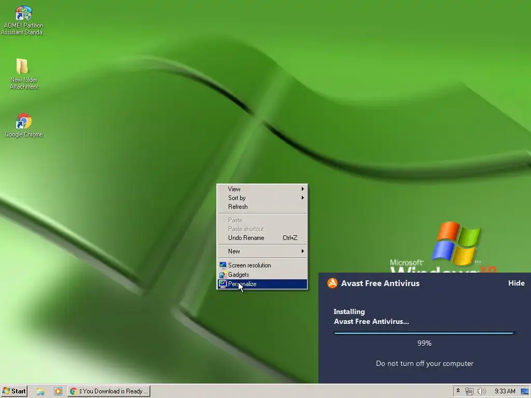Switch to the 'You Download is Ready' Chrome task

coord(109,391)
